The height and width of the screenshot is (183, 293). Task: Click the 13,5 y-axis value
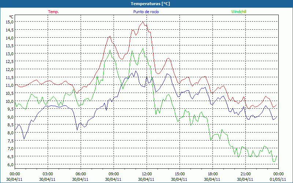(10, 46)
